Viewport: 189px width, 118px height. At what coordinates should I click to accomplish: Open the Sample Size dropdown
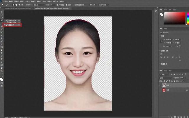[x=39, y=5]
